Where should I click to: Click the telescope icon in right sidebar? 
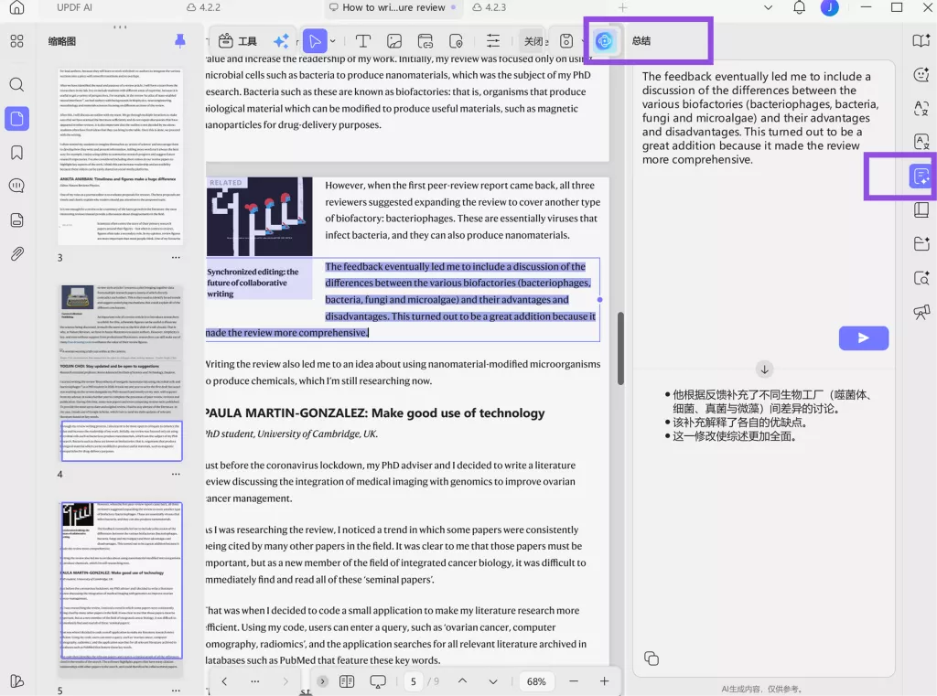(x=921, y=312)
